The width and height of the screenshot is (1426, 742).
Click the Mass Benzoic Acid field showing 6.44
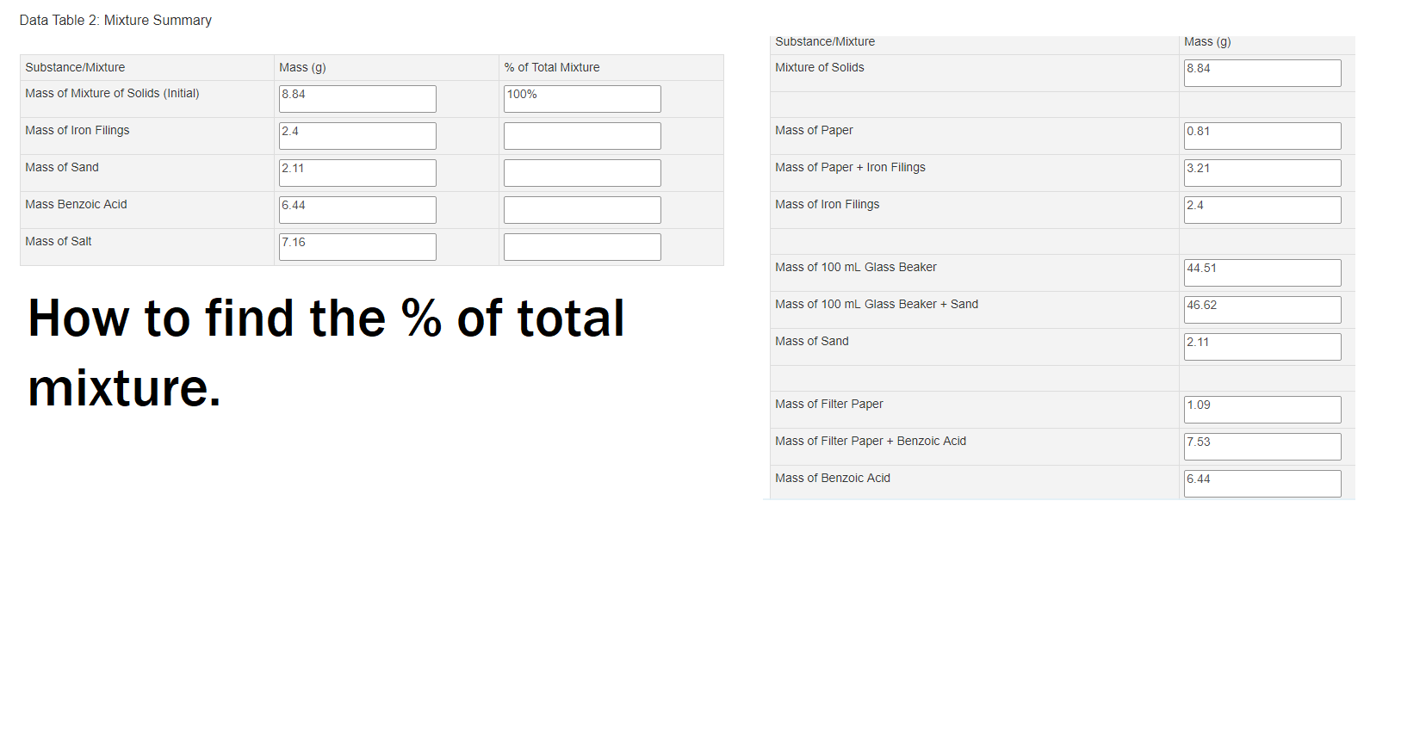click(356, 209)
